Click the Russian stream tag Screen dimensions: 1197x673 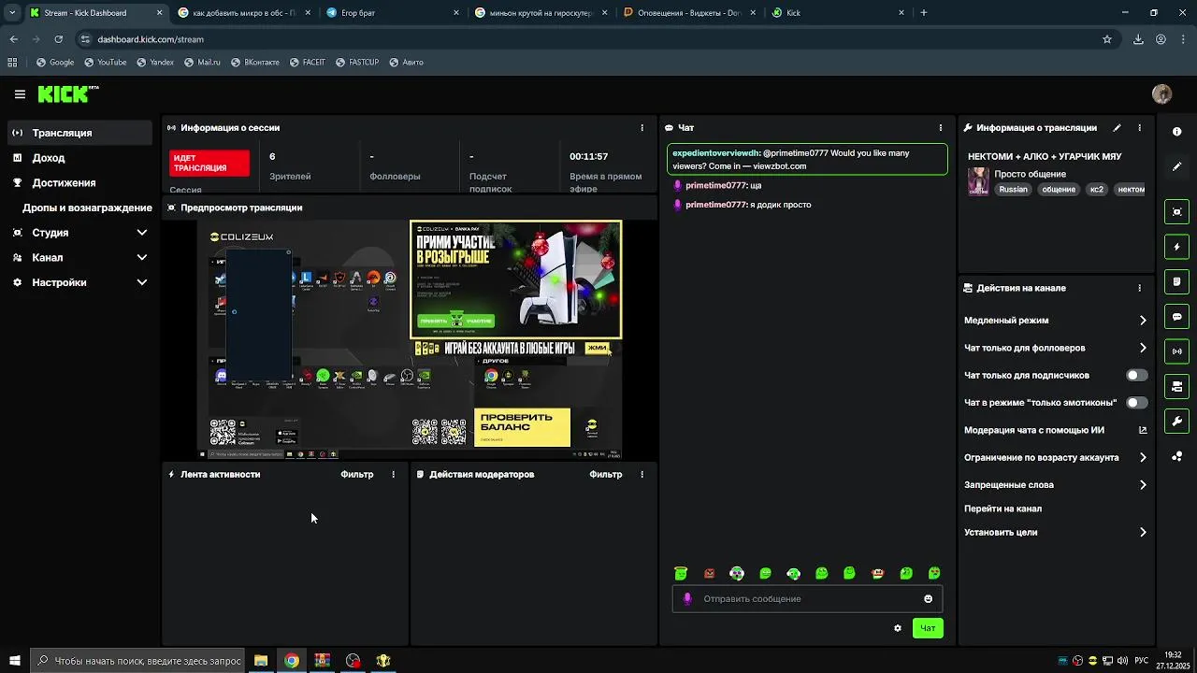click(1013, 190)
